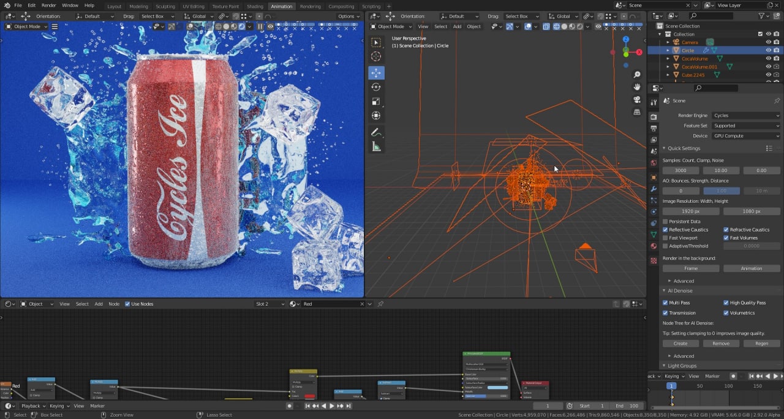Open the File menu
Image resolution: width=784 pixels, height=419 pixels.
[18, 6]
